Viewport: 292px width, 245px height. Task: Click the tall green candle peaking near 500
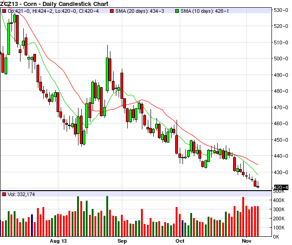[107, 74]
